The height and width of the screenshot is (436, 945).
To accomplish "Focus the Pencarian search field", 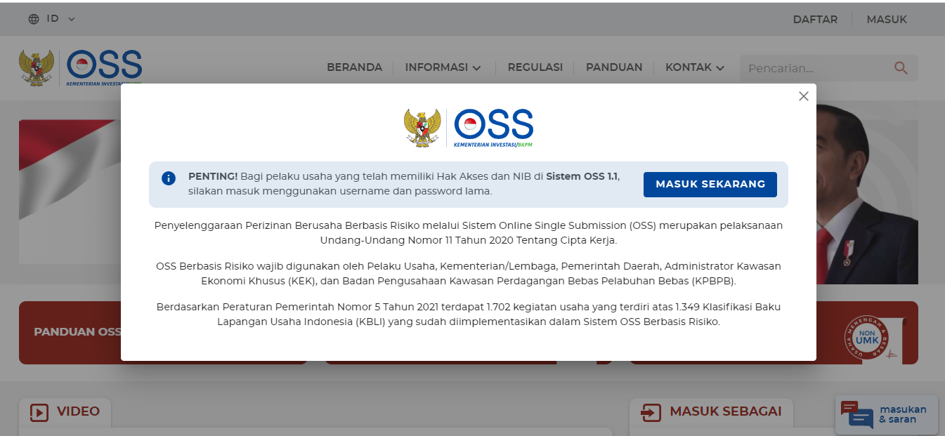I will (x=829, y=68).
